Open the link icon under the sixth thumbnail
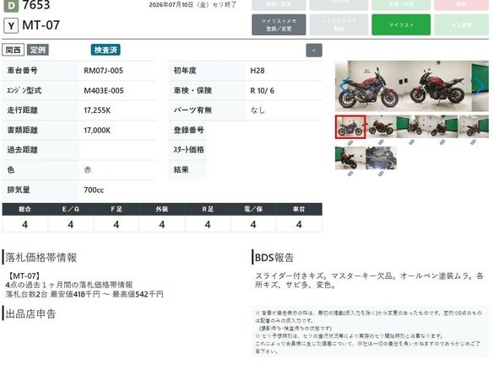493x369 pixels. coord(350,174)
